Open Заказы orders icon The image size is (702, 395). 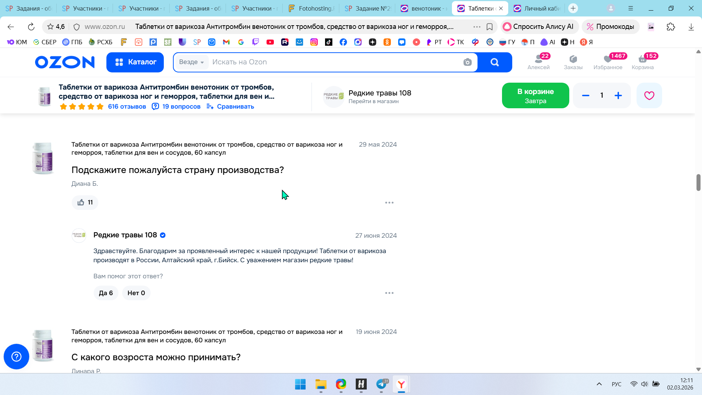tap(573, 62)
